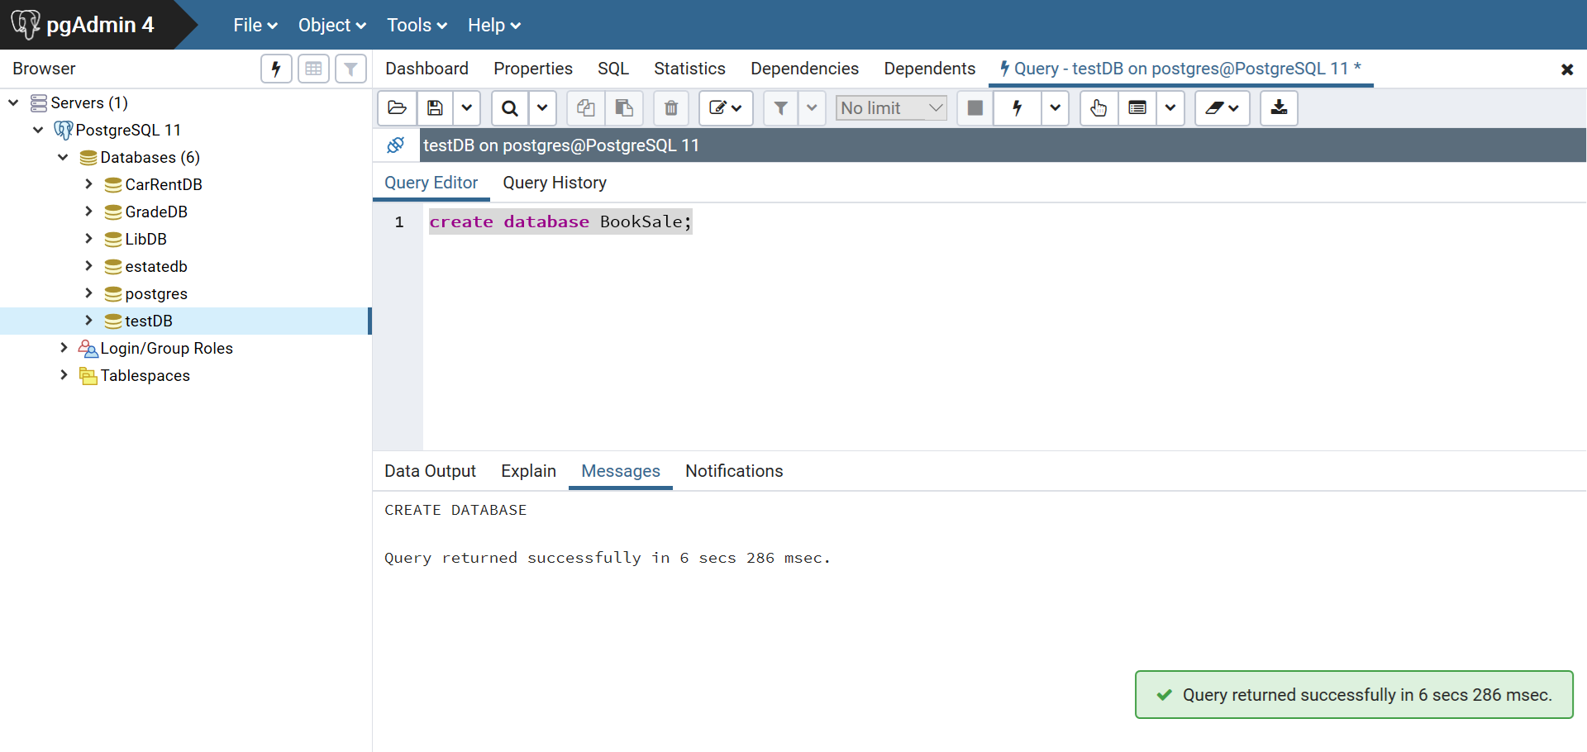Expand the LibDB database node

click(x=88, y=239)
